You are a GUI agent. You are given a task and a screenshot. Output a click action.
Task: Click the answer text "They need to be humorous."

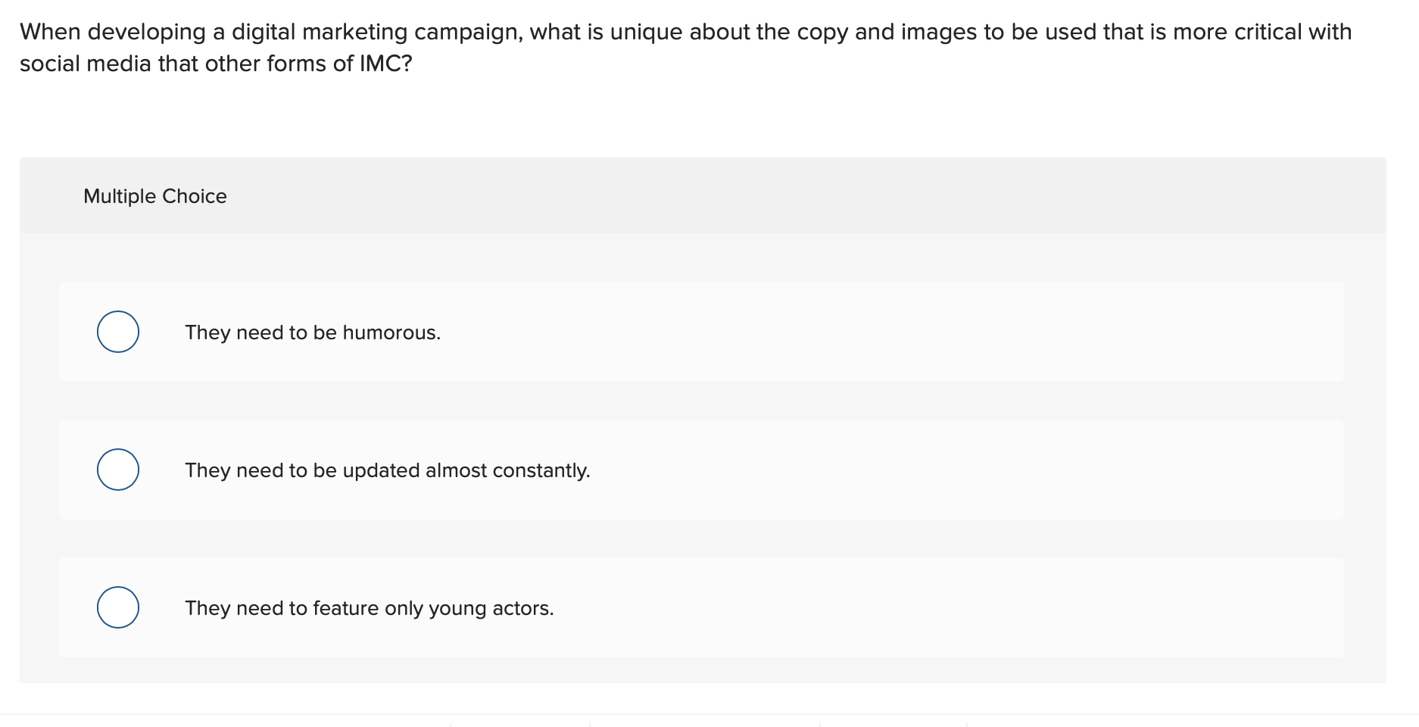(312, 332)
